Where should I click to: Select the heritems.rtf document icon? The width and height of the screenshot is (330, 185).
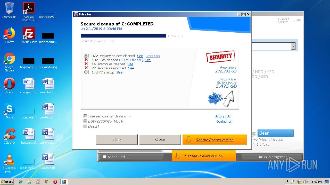click(29, 136)
